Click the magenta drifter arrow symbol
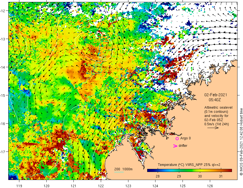 (175, 146)
